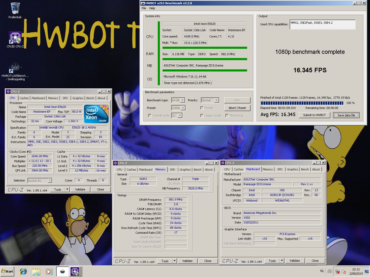The width and height of the screenshot is (370, 277).
Task: Open the Start menu
Action: pyautogui.click(x=7, y=271)
